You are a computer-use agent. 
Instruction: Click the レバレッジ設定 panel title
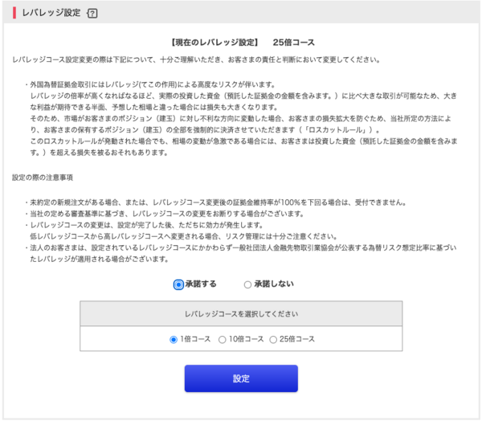pyautogui.click(x=50, y=14)
